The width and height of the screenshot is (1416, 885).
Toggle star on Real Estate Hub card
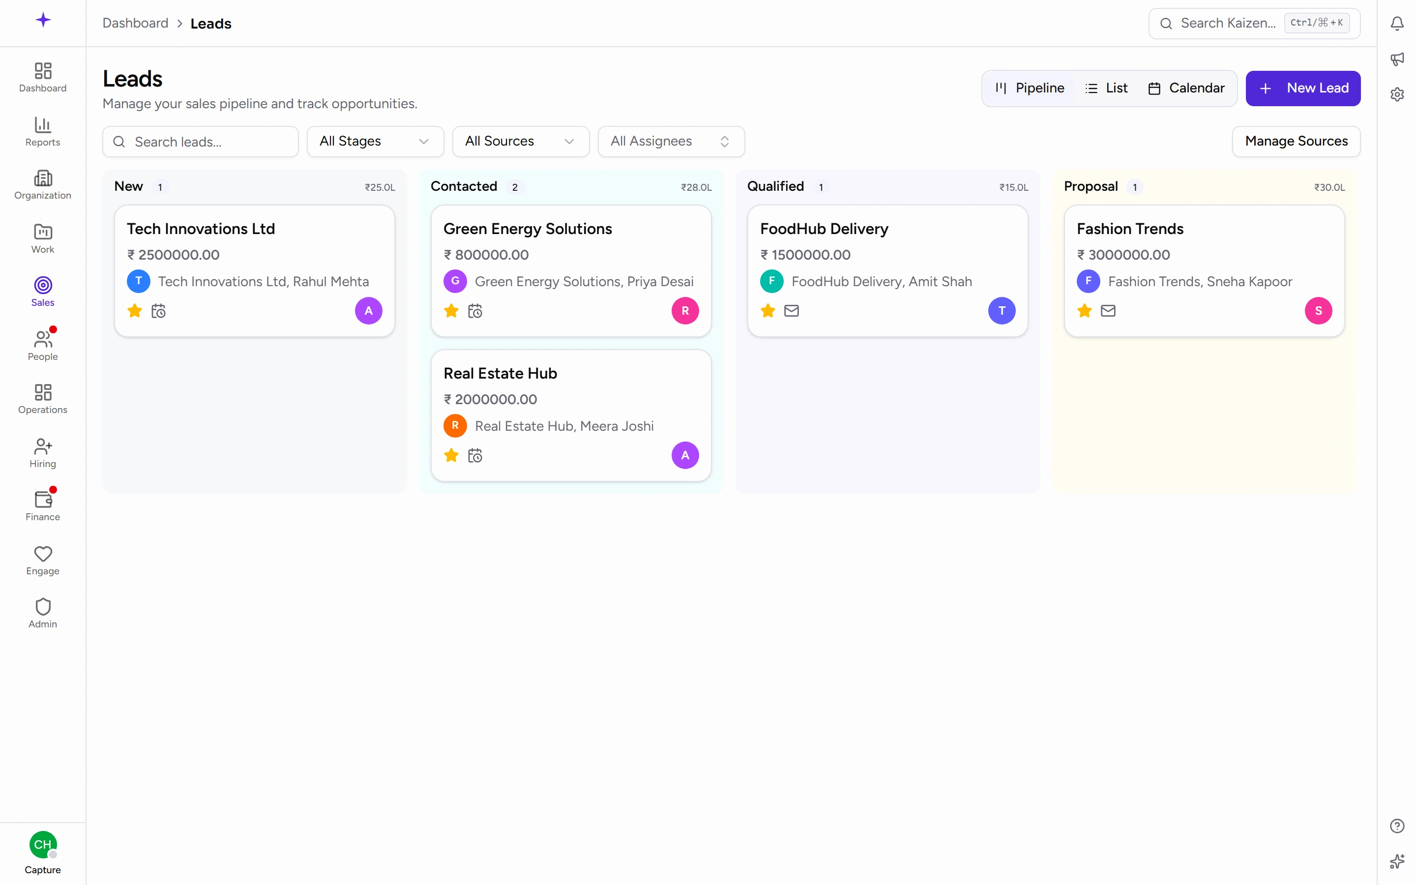coord(451,455)
